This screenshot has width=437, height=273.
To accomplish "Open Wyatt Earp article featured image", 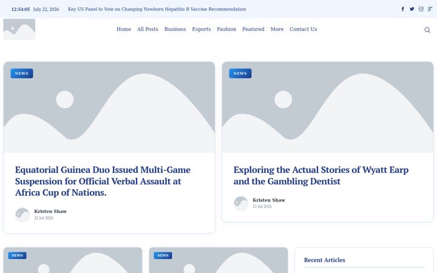I will click(328, 107).
